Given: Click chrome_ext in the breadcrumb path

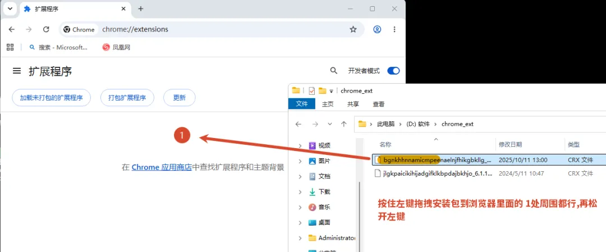Looking at the screenshot, I should 457,124.
